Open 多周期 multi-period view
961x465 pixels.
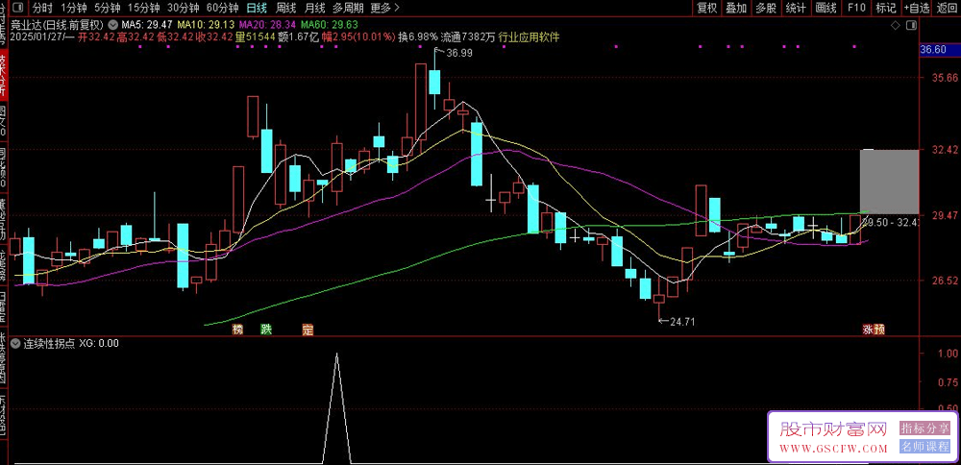348,8
